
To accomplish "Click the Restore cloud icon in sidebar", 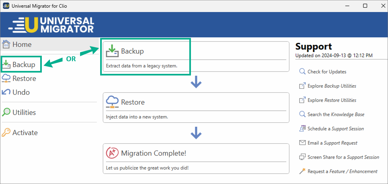I will pos(6,78).
